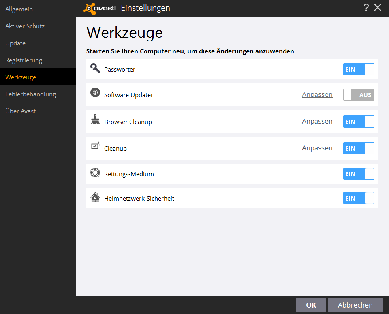Confirm settings with the OK button
Viewport: 389px width, 314px height.
[311, 305]
